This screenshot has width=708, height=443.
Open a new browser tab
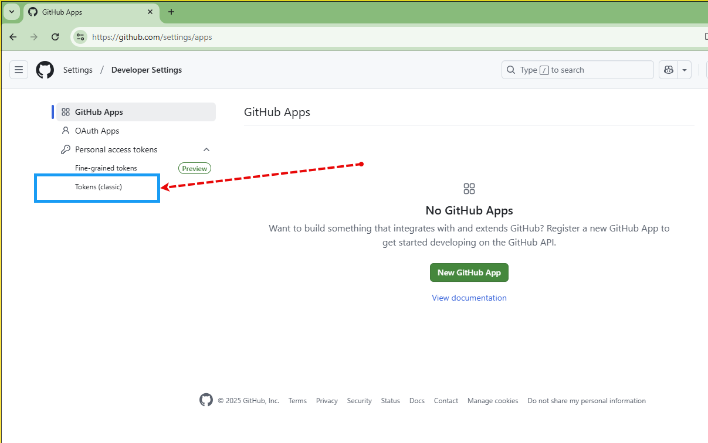point(171,12)
